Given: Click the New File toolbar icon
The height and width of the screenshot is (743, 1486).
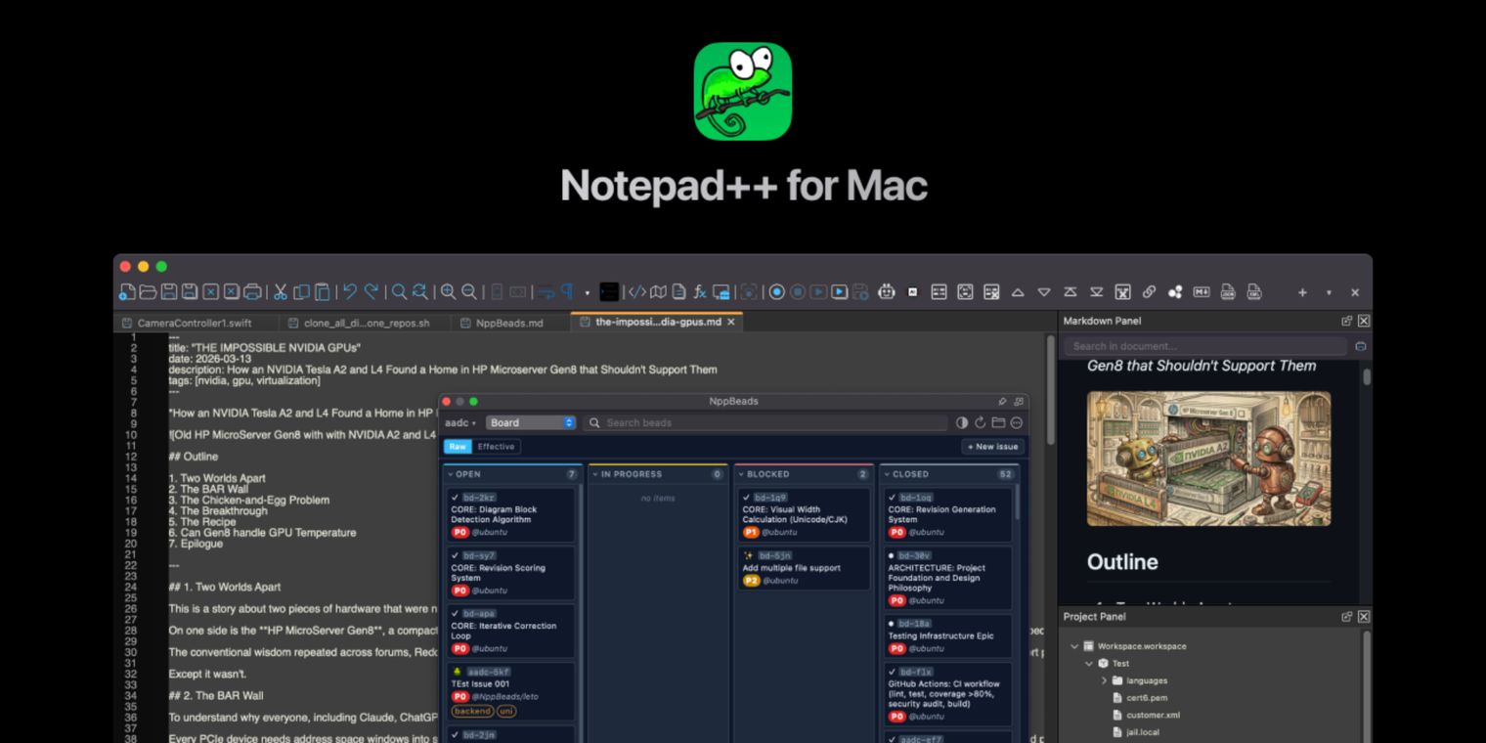Looking at the screenshot, I should [127, 291].
